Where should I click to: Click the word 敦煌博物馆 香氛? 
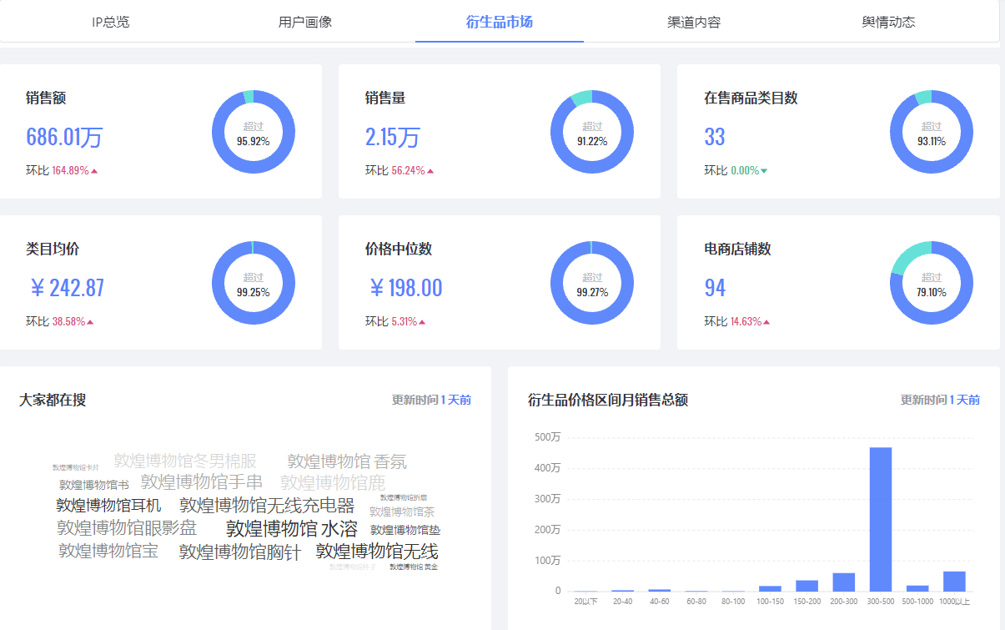(347, 461)
